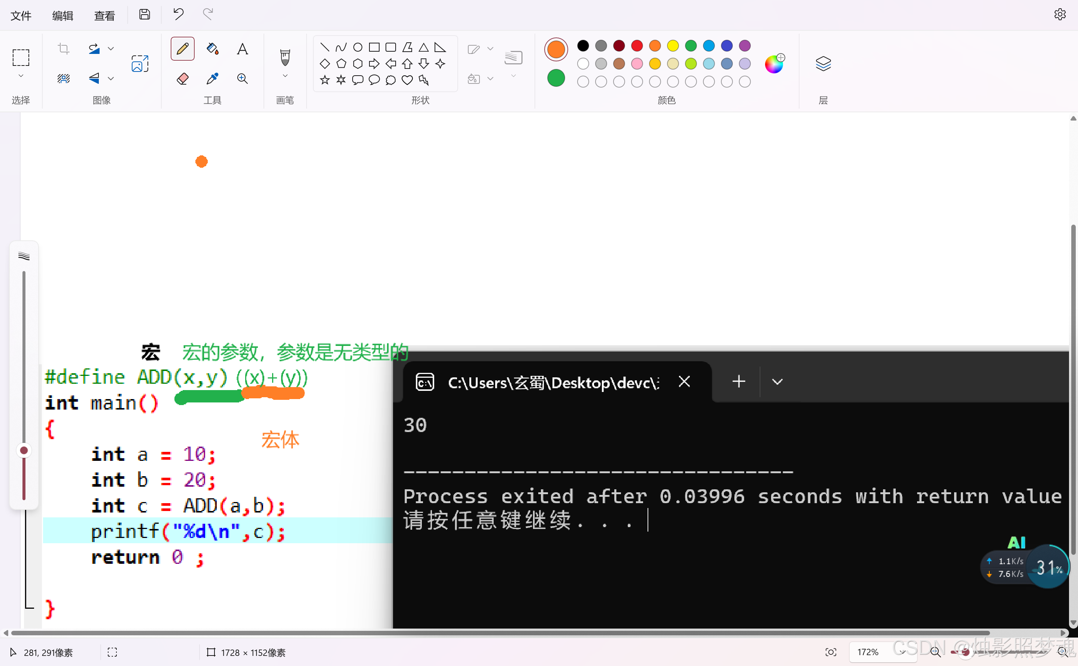
Task: Select the Curve shape
Action: coord(341,47)
